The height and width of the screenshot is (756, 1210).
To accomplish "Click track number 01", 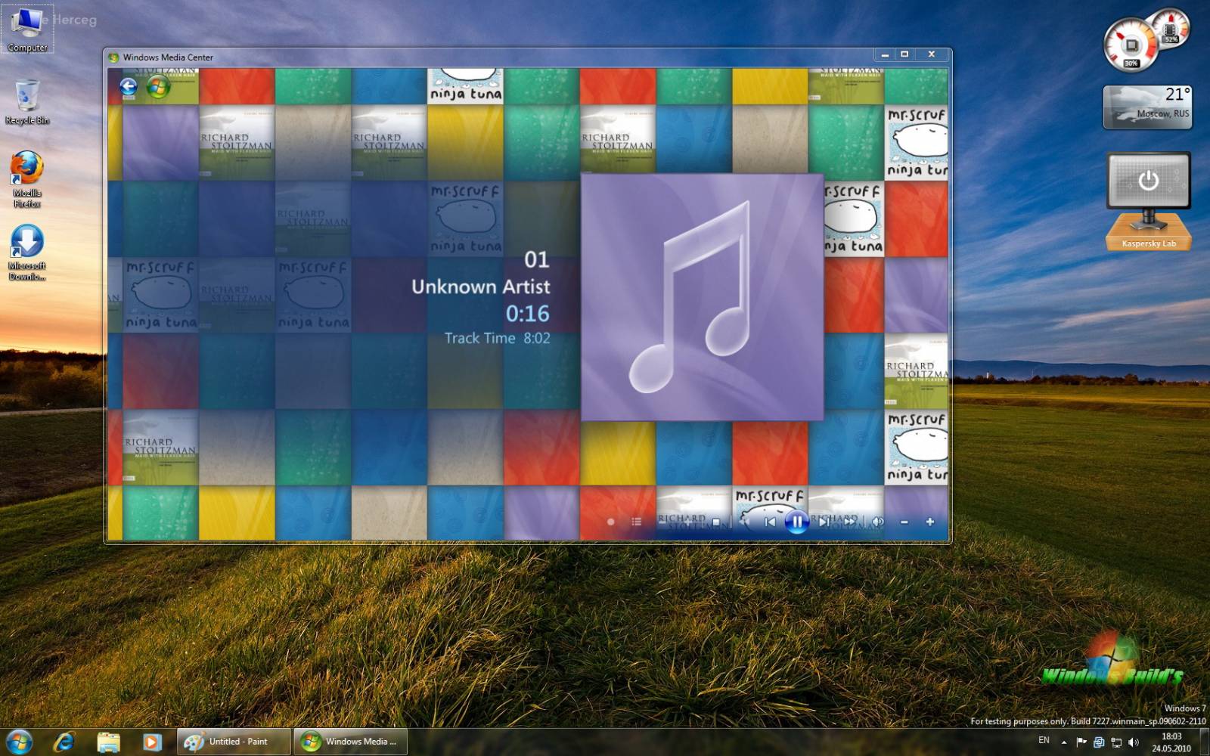I will pos(537,259).
